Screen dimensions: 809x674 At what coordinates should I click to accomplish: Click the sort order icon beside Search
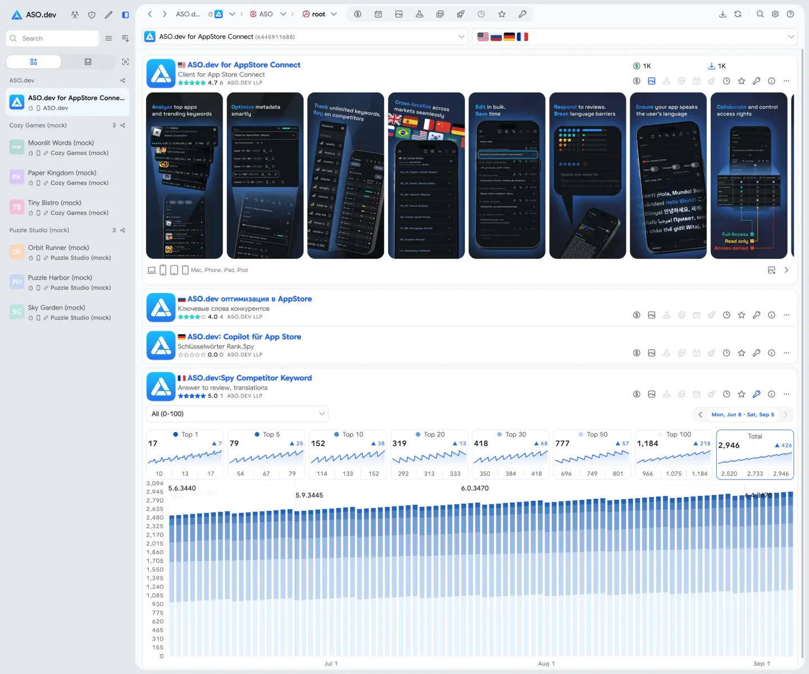(125, 38)
